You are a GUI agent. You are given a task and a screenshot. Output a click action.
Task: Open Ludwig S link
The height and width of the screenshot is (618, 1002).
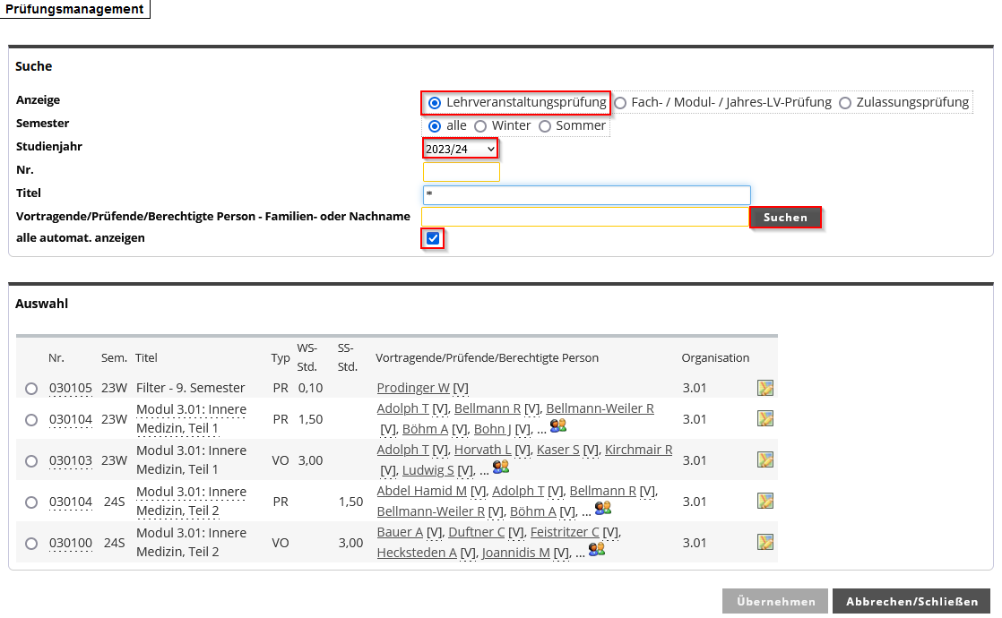(428, 470)
